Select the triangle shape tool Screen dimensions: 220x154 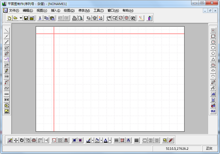[x=213, y=59]
